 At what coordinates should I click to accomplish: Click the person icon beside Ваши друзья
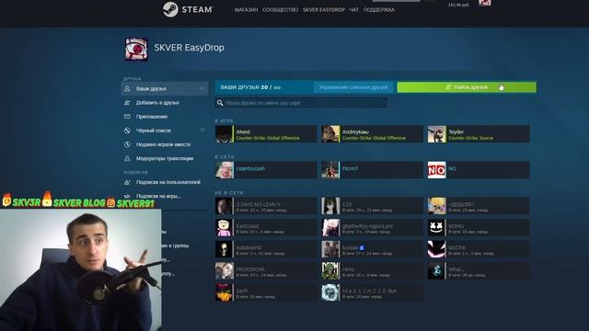coord(127,88)
